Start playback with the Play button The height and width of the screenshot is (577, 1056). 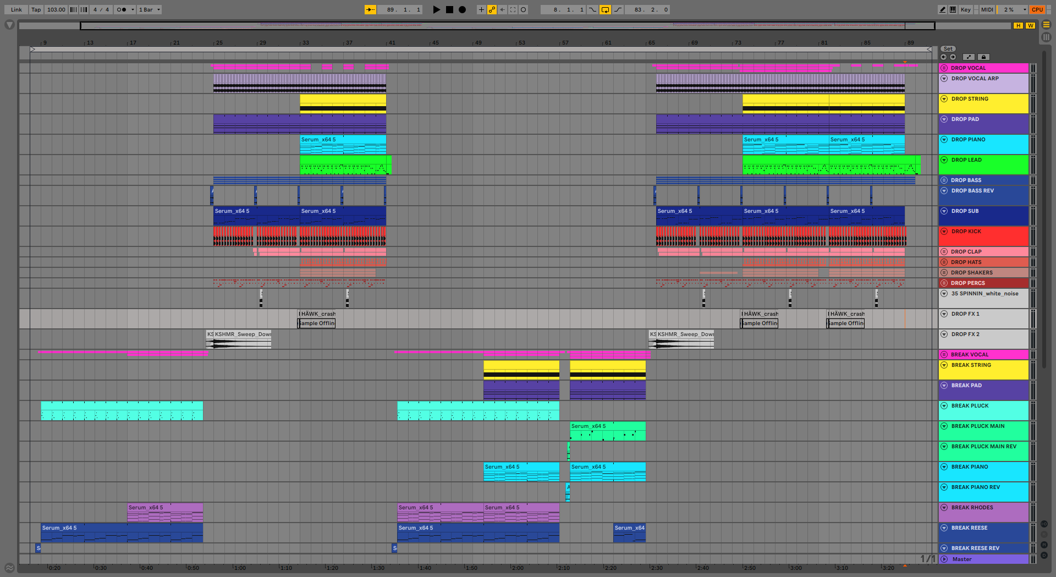(436, 9)
